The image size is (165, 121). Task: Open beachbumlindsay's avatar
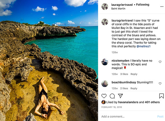(105, 84)
